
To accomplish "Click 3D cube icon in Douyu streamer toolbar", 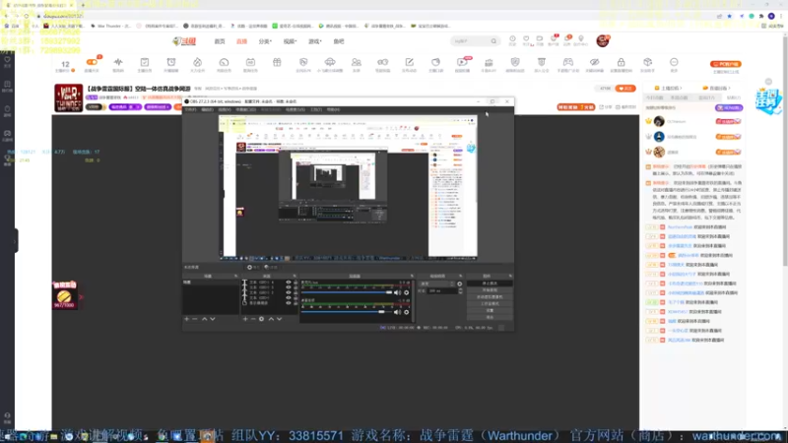I will (x=647, y=62).
